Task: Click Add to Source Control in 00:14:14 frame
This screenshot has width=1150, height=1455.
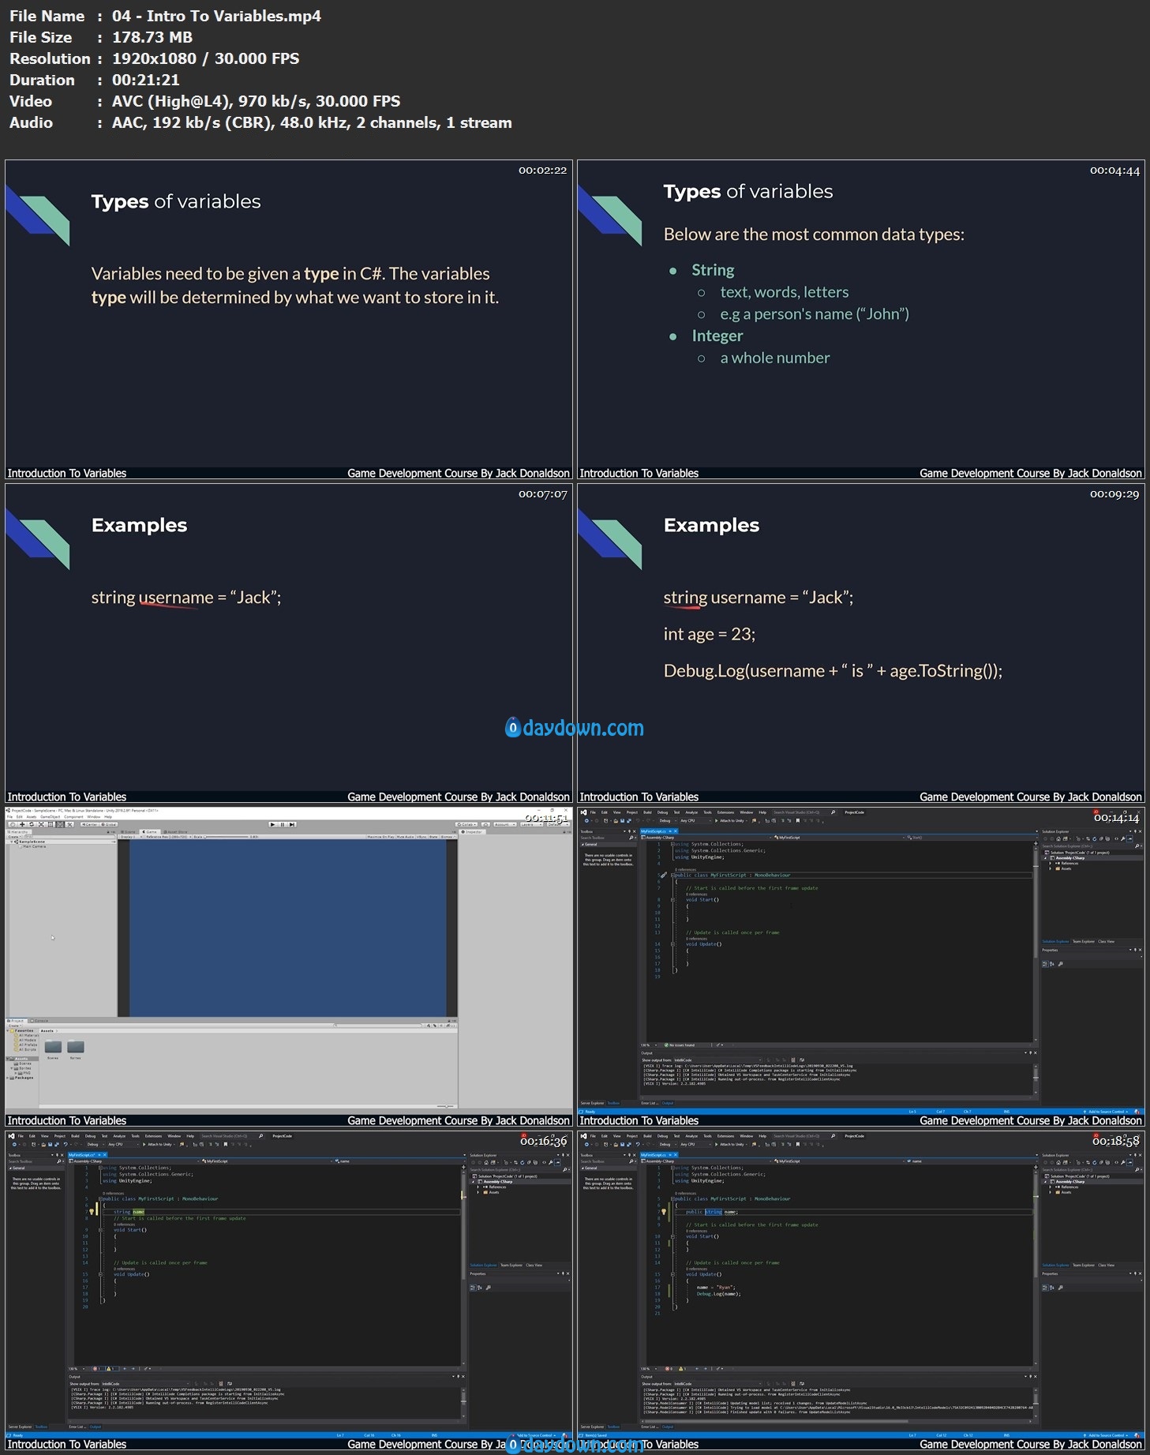Action: [x=1106, y=1112]
